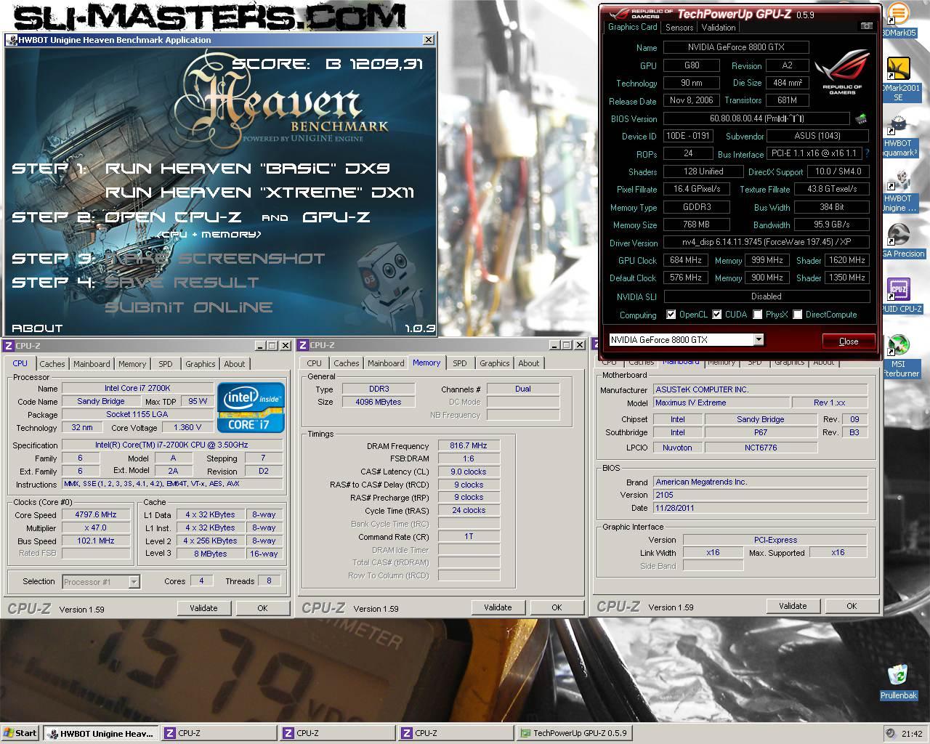Select the Graphics Card tab in GPU-Z

point(632,27)
